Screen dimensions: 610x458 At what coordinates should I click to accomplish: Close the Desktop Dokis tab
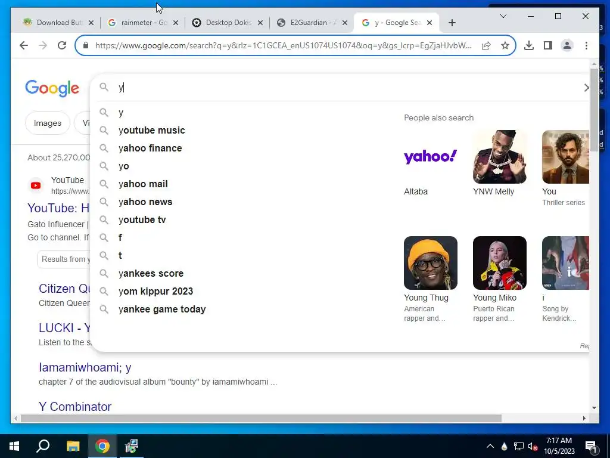coord(260,23)
